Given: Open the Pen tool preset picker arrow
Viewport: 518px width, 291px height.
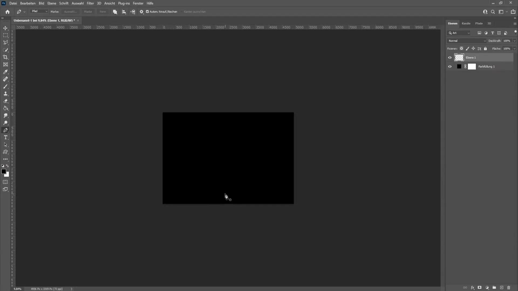Looking at the screenshot, I should tap(25, 12).
